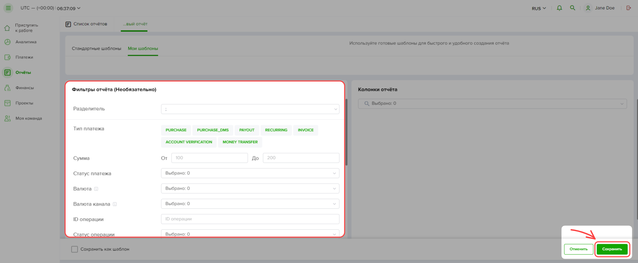Open the UTC timezone dropdown
This screenshot has height=263, width=638.
point(51,8)
